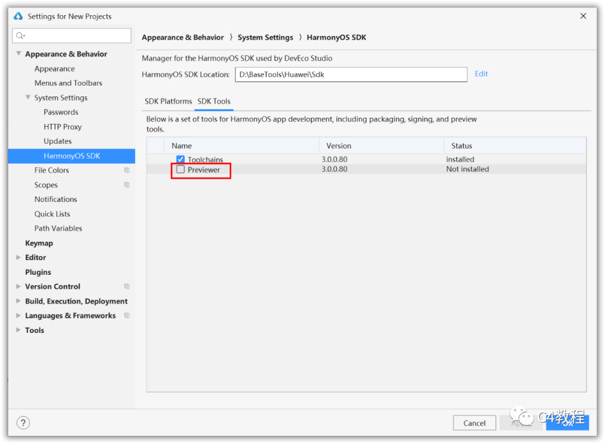
Task: Click the 'installed' status for Toolchains
Action: [x=460, y=159]
